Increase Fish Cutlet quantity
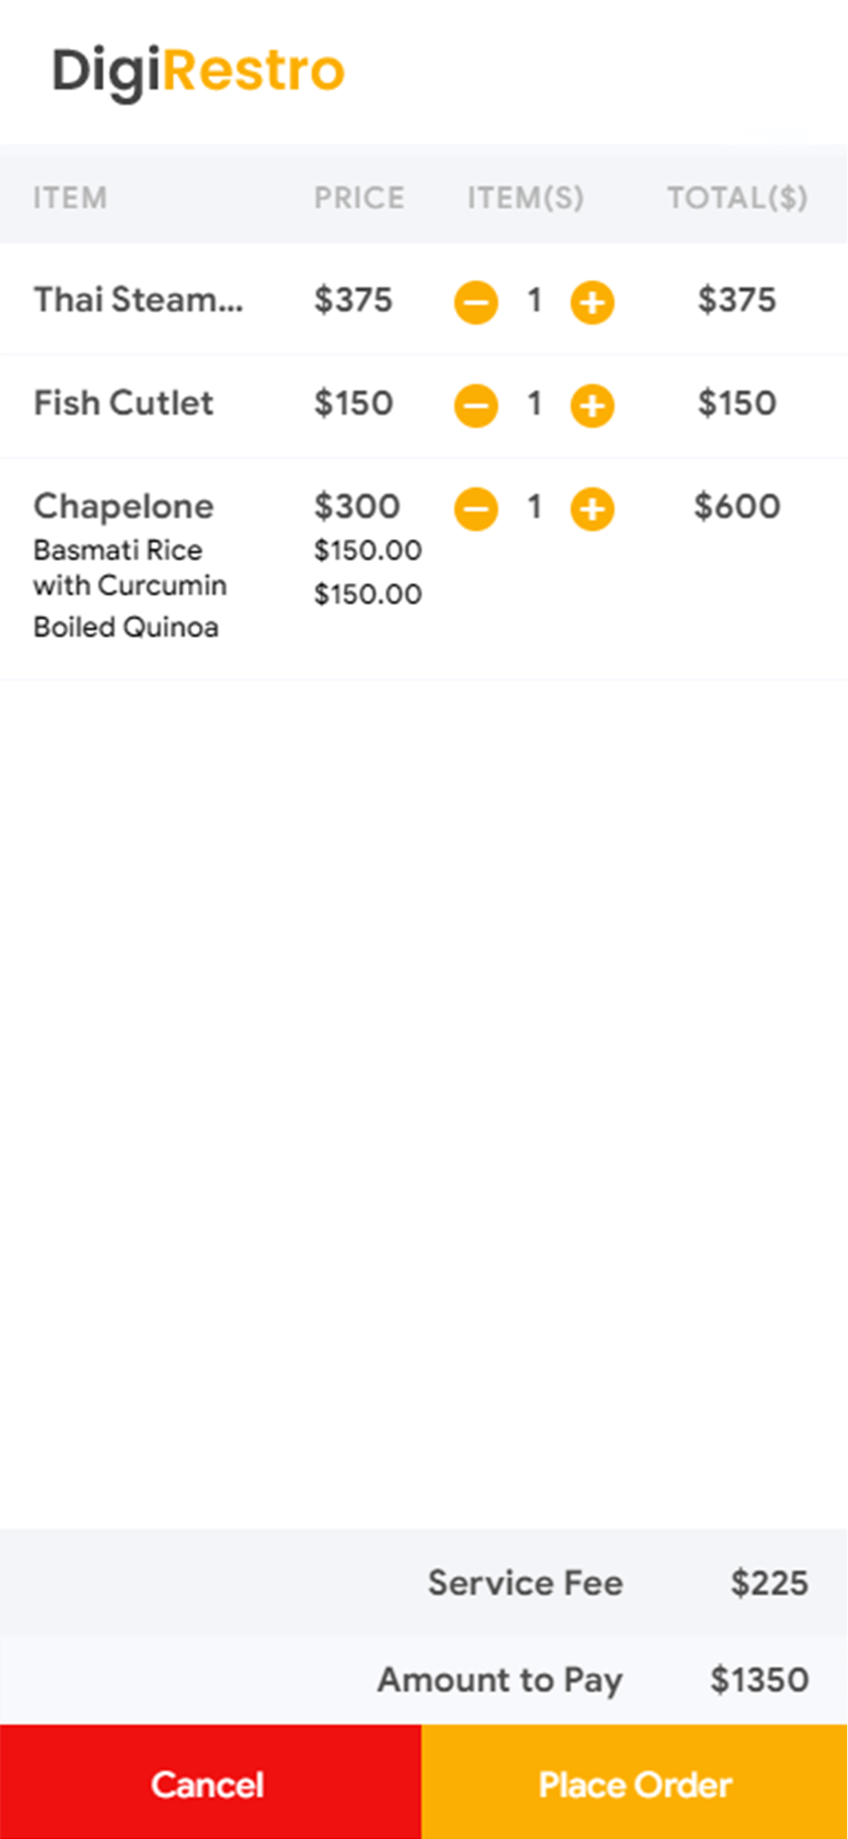The width and height of the screenshot is (848, 1839). pyautogui.click(x=592, y=406)
